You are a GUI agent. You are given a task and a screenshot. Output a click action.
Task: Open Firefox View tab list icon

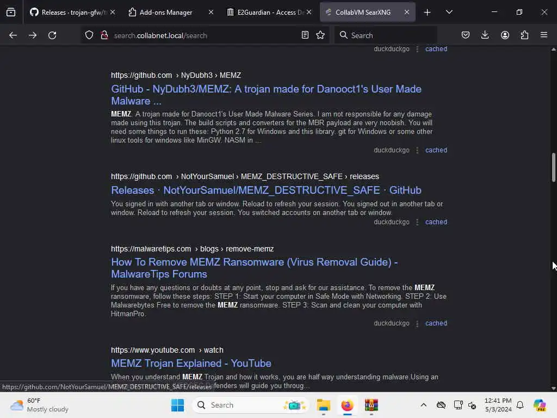(x=11, y=13)
